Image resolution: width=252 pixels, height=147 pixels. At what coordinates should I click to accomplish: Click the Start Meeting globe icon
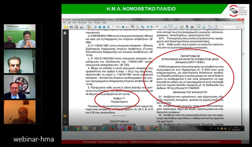[x=89, y=27]
